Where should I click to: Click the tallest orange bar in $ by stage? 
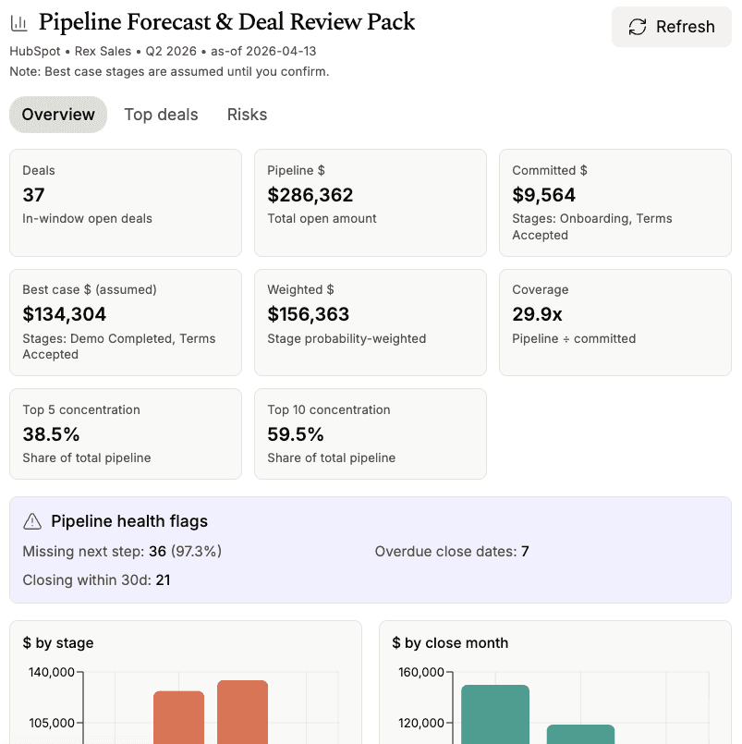click(242, 712)
